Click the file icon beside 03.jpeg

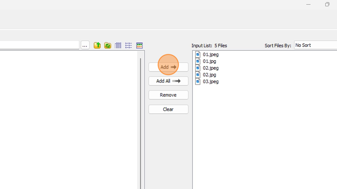tap(198, 81)
